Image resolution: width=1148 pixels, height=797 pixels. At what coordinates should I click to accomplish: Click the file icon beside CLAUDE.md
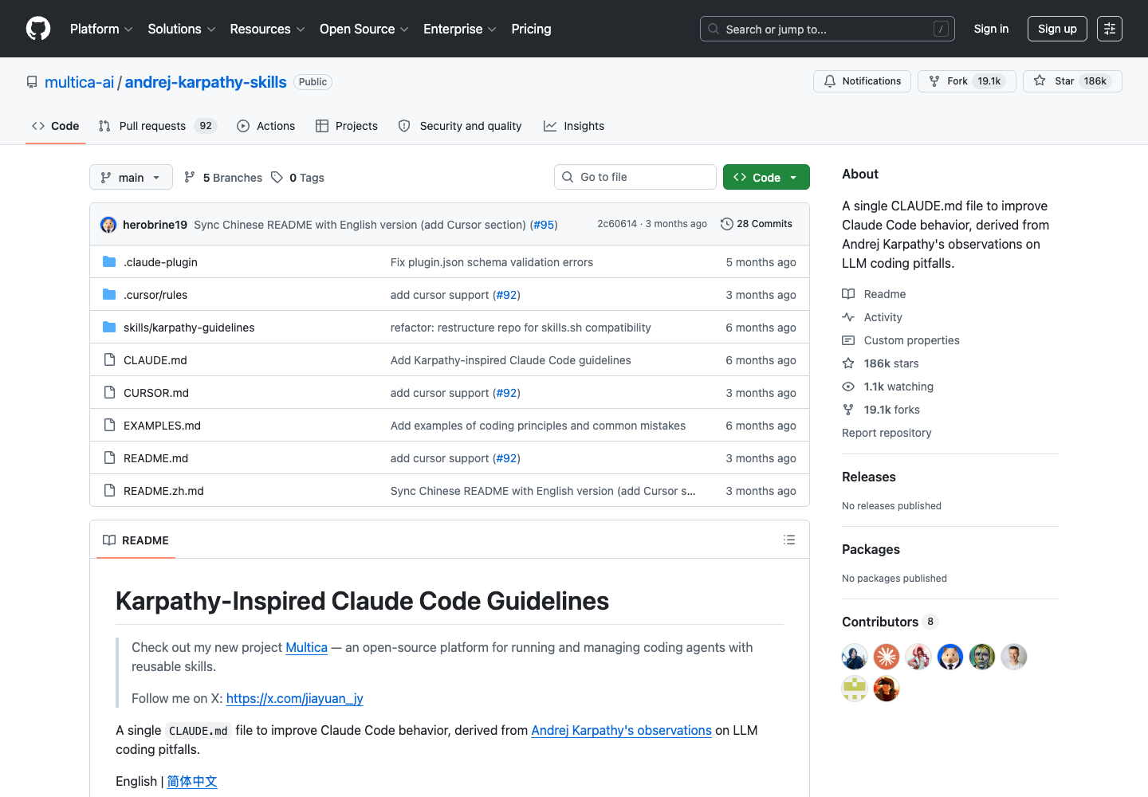[x=109, y=359]
